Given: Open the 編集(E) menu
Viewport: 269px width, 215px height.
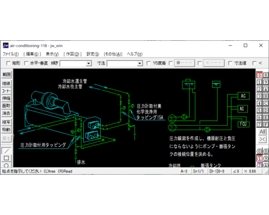Looking at the screenshot, I should coord(32,54).
